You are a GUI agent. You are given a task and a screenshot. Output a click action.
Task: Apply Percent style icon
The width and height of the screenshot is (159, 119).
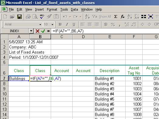tap(113, 25)
